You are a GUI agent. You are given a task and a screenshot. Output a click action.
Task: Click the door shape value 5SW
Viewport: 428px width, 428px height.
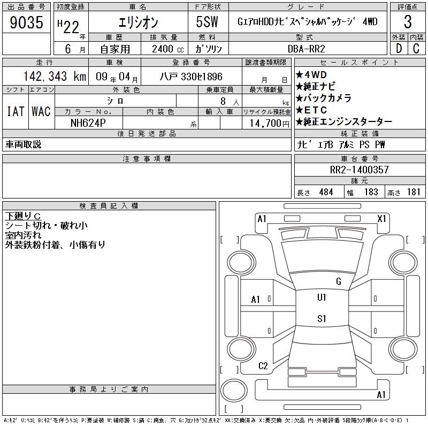pos(207,22)
